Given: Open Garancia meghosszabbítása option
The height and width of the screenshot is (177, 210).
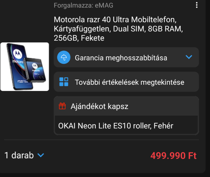Looking at the screenshot, I should tap(126, 57).
